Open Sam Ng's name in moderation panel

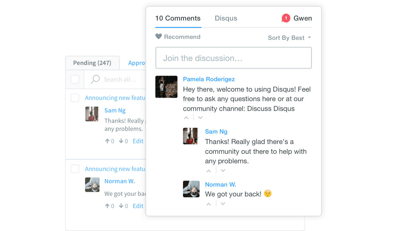[x=115, y=110]
